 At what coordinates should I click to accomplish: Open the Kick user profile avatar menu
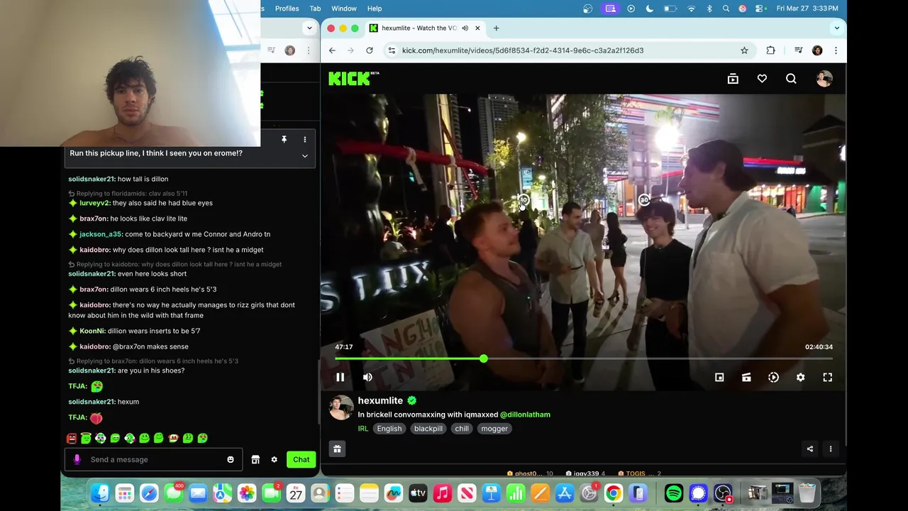824,79
